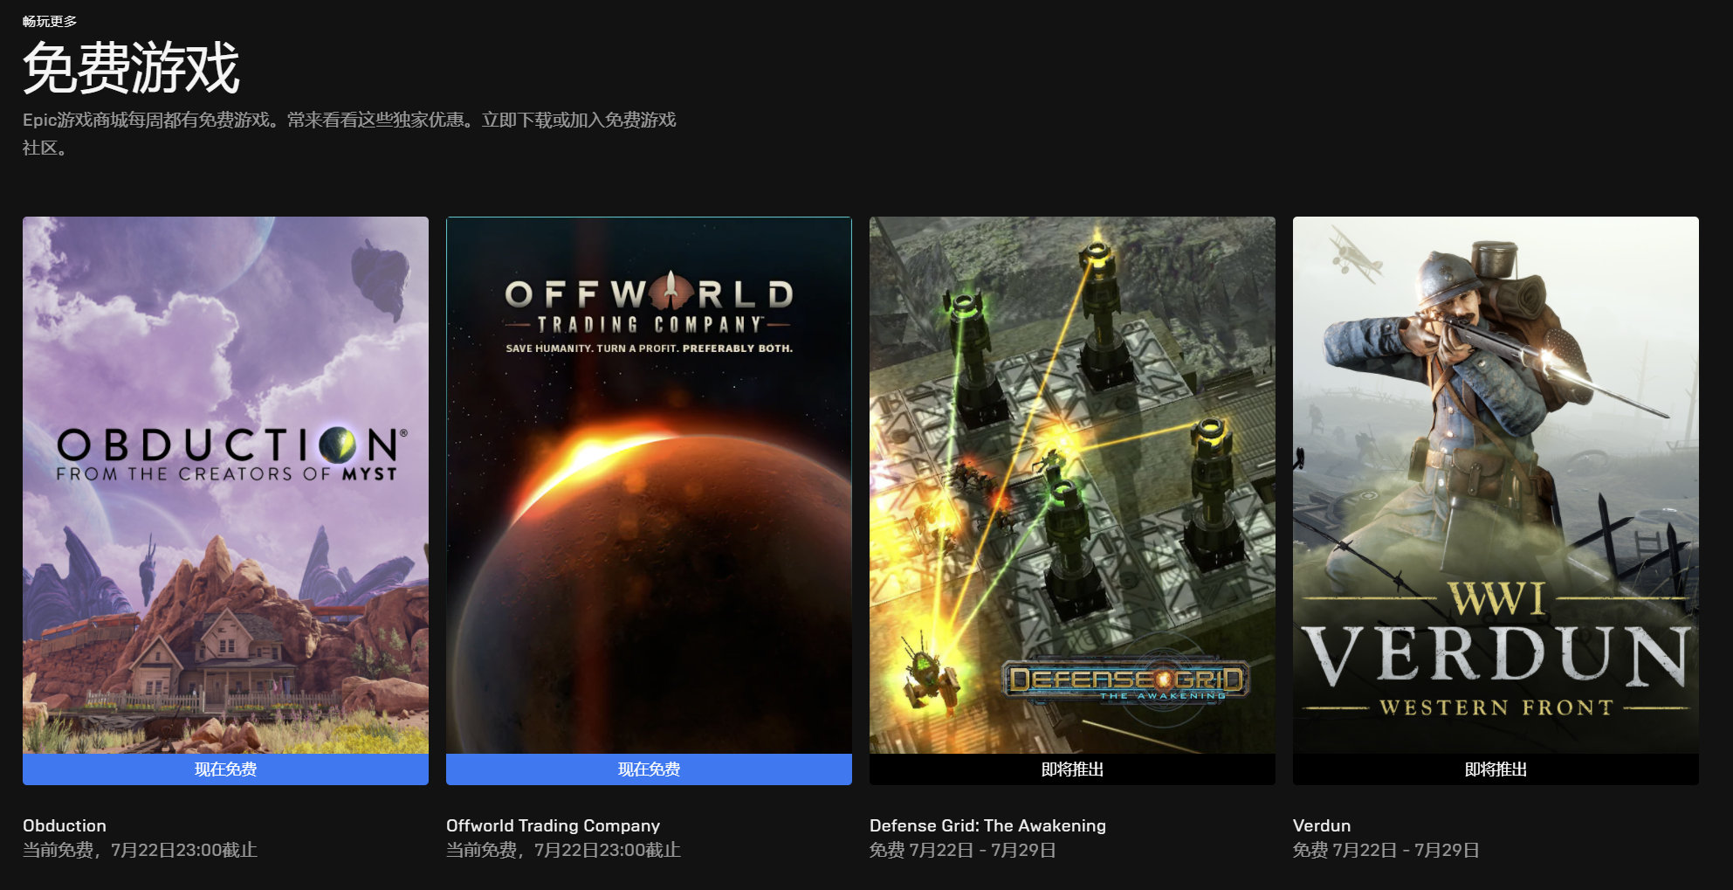Click 现在免费 bar under Offworld Trading Company

[x=649, y=769]
